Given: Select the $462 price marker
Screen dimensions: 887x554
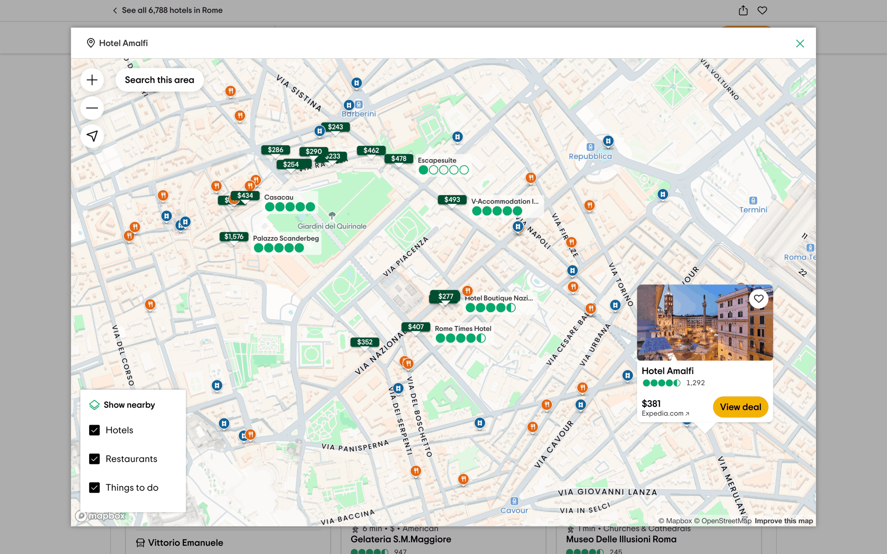Looking at the screenshot, I should tap(371, 151).
